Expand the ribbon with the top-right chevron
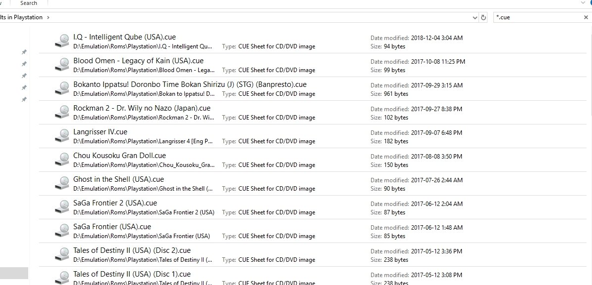 (582, 2)
